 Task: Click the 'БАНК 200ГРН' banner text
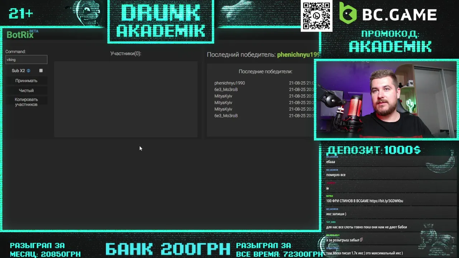point(168,249)
